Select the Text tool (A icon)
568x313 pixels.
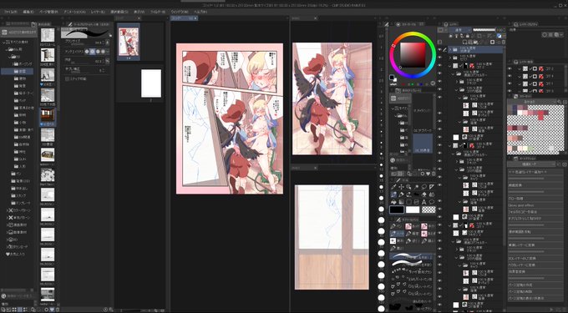pos(424,202)
